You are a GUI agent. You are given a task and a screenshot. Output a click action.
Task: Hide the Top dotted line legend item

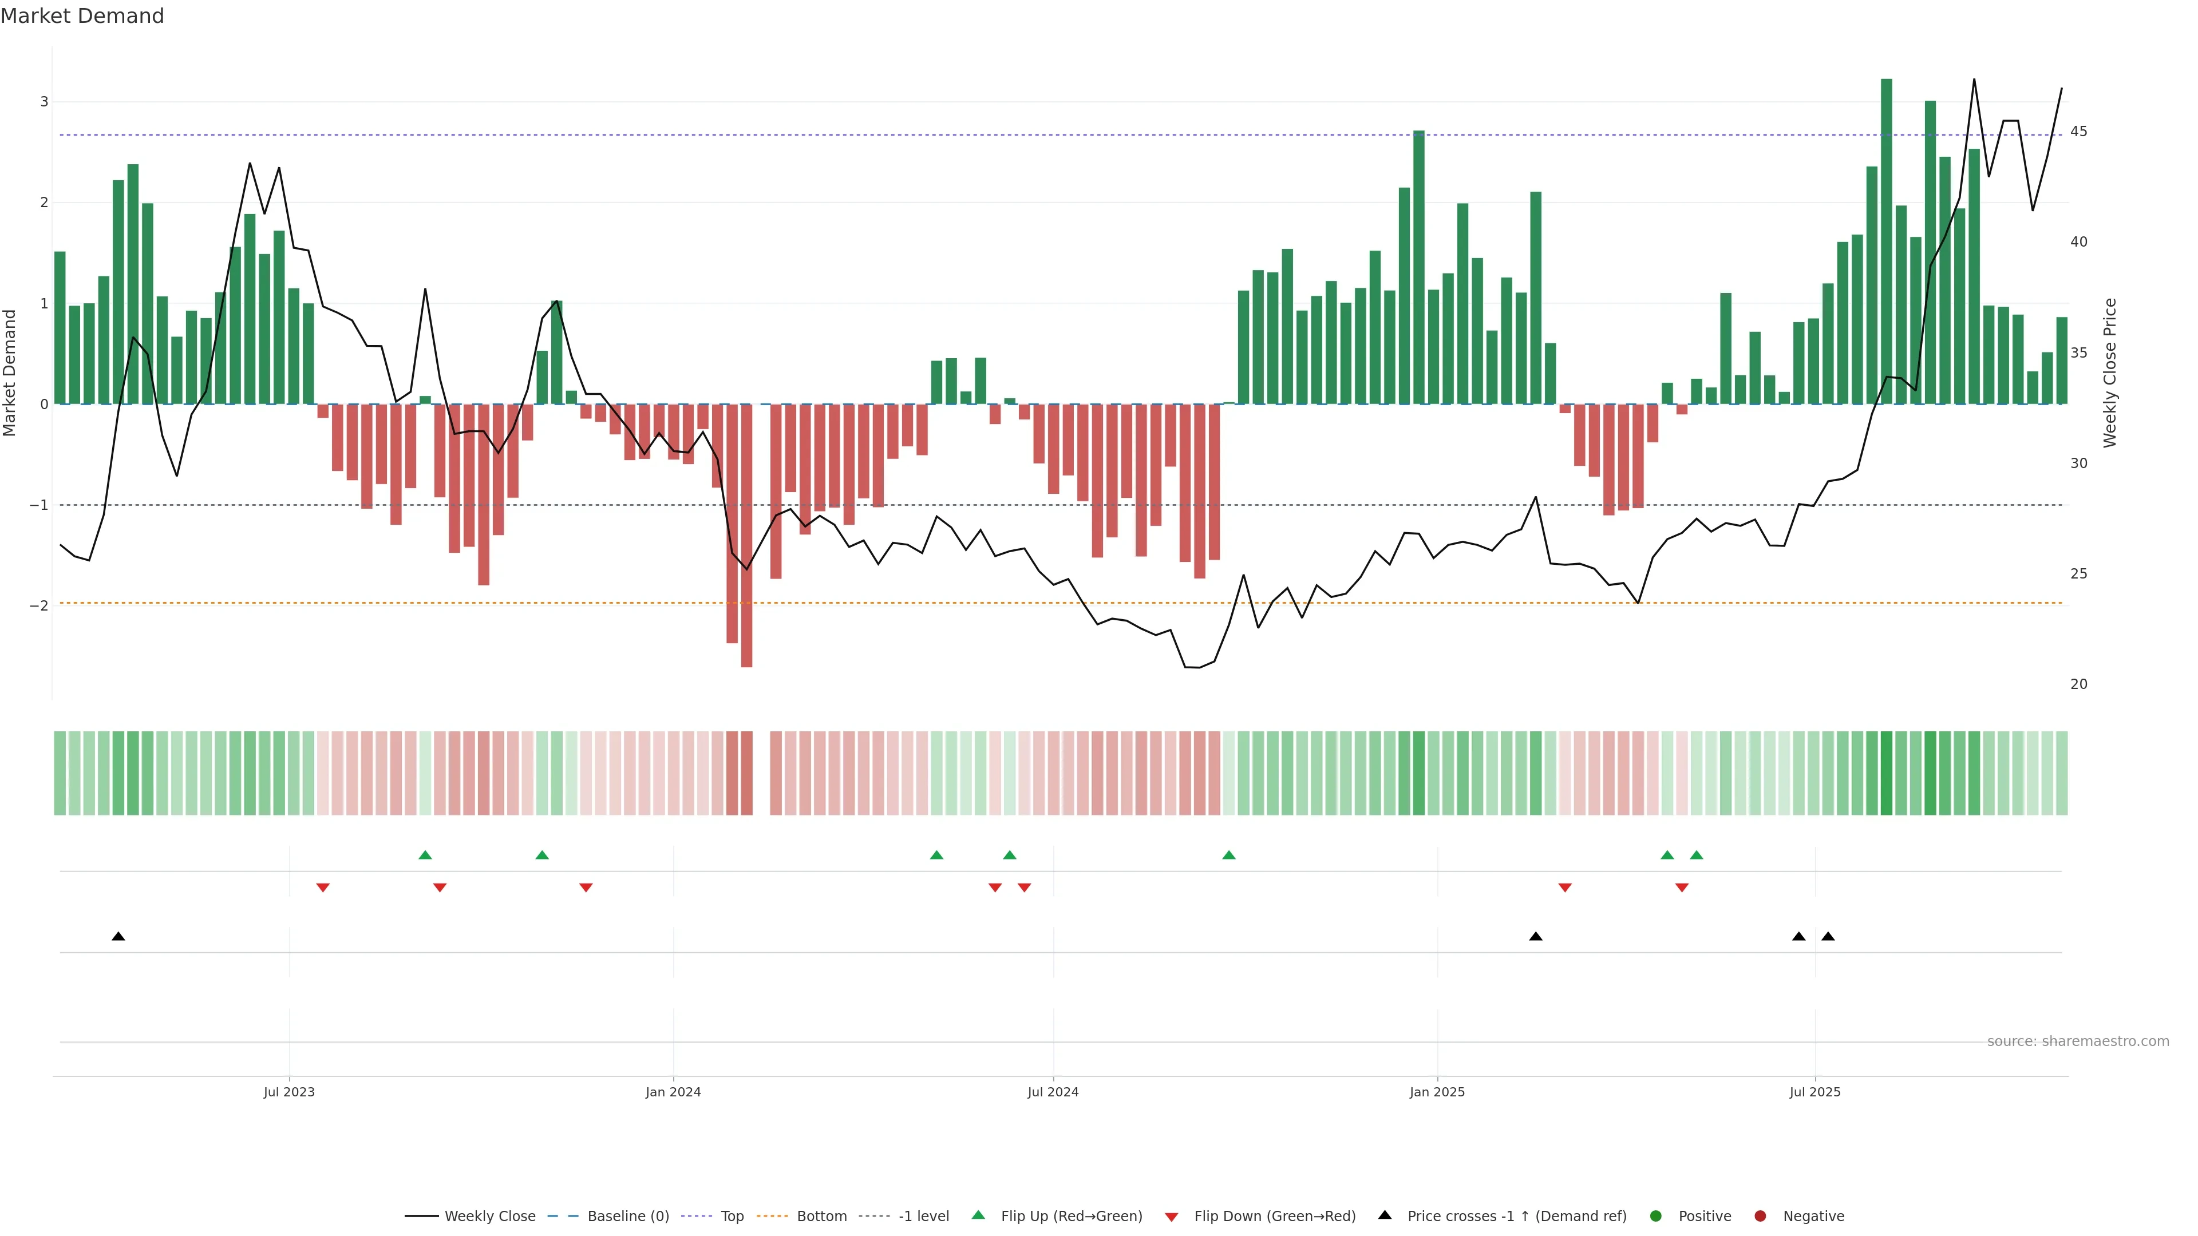(732, 1217)
